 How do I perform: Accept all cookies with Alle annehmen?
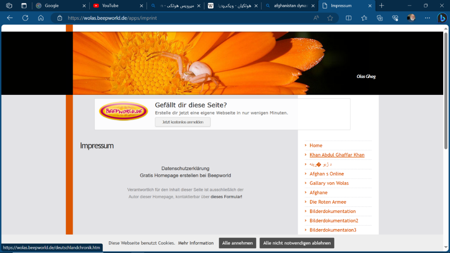pos(237,243)
